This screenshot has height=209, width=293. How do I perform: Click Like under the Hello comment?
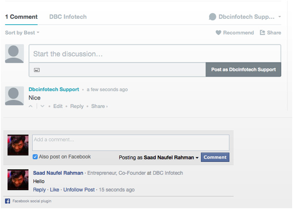coord(54,190)
